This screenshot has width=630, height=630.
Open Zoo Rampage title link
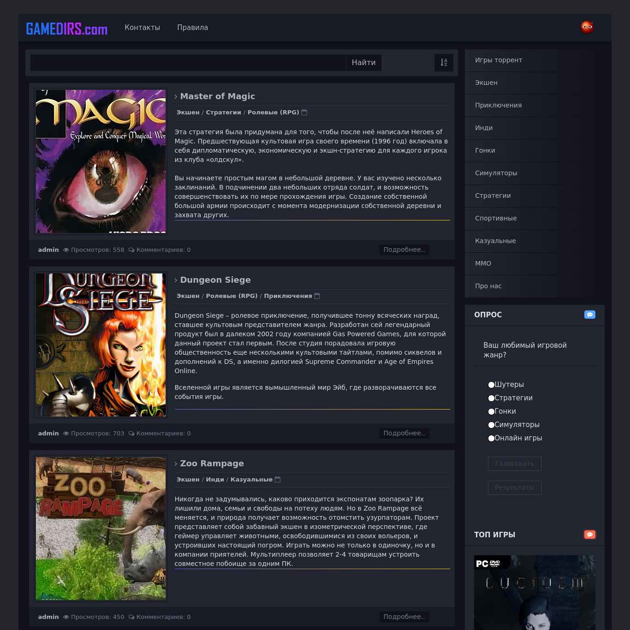click(x=212, y=464)
